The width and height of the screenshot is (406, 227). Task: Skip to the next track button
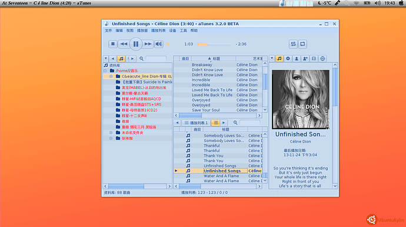pyautogui.click(x=148, y=44)
